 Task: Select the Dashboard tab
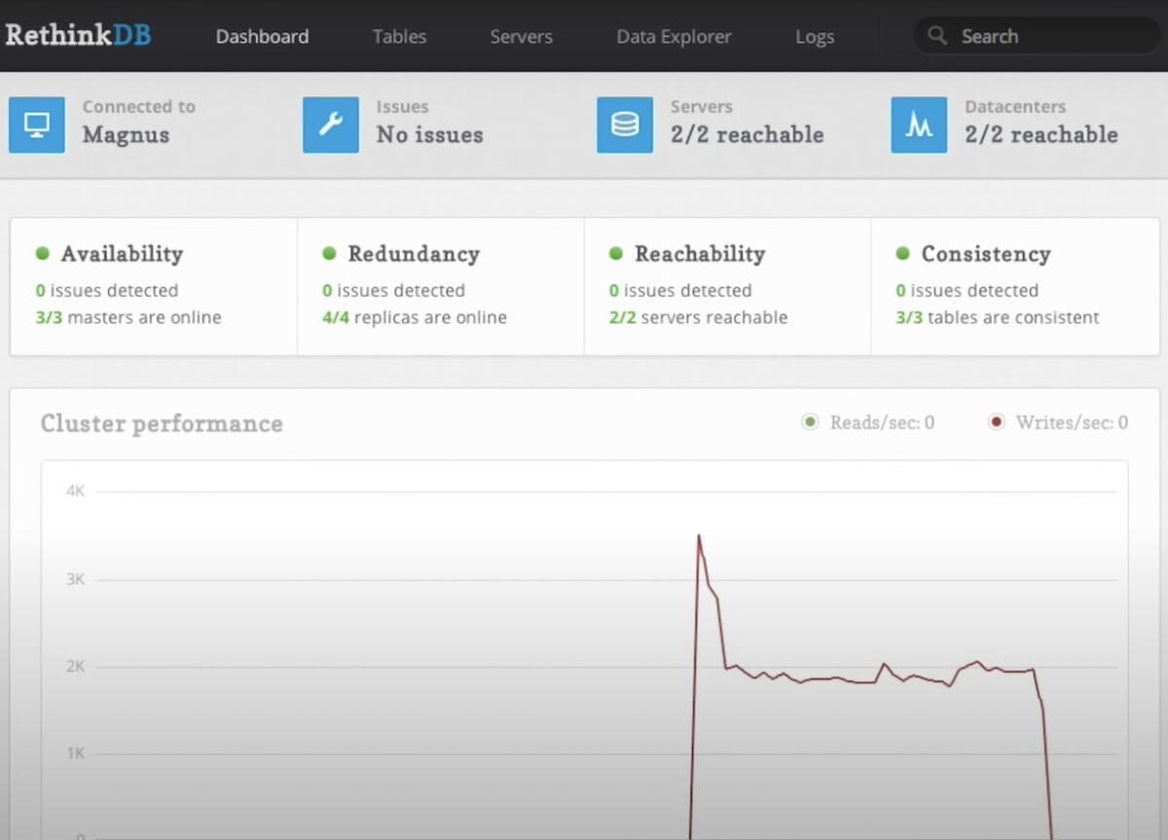coord(262,37)
